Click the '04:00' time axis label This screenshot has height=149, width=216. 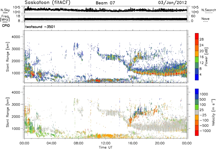click(51, 143)
